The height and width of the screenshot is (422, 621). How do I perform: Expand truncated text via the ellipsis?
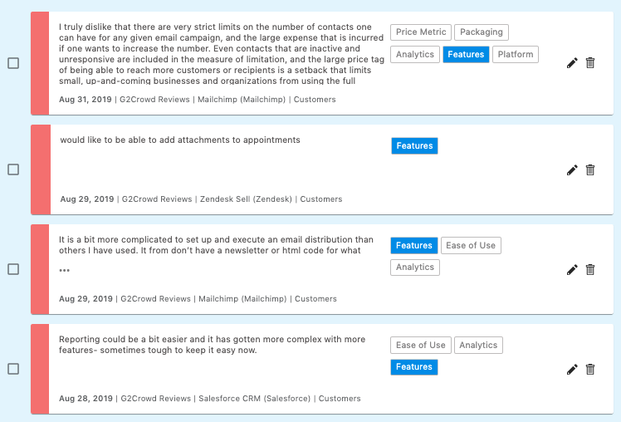point(65,270)
